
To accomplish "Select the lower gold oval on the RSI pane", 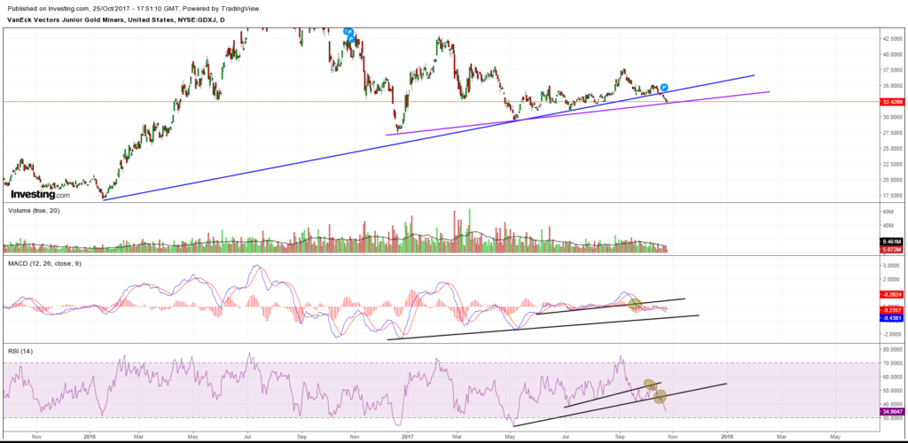I will (660, 397).
